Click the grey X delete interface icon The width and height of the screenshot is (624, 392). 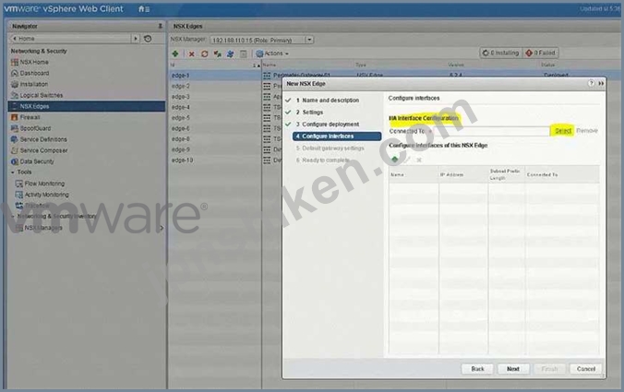pyautogui.click(x=419, y=160)
